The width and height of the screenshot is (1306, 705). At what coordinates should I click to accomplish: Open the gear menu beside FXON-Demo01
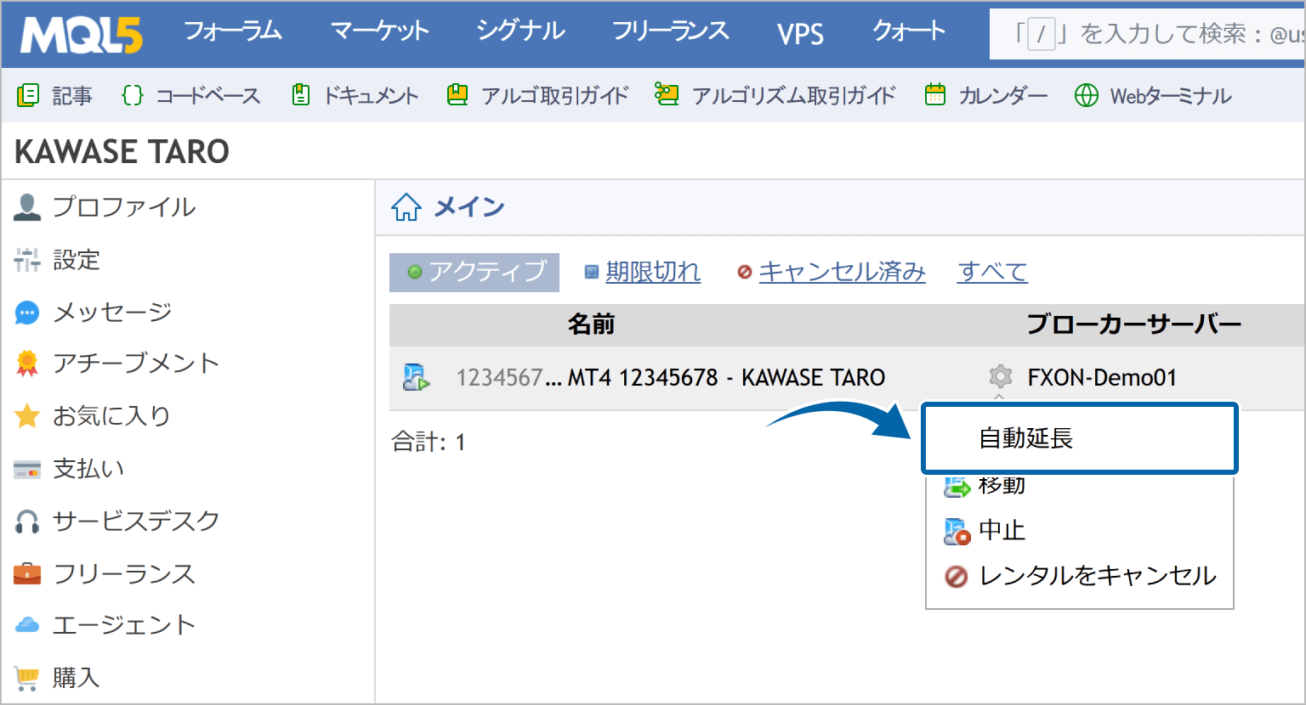coord(1001,377)
